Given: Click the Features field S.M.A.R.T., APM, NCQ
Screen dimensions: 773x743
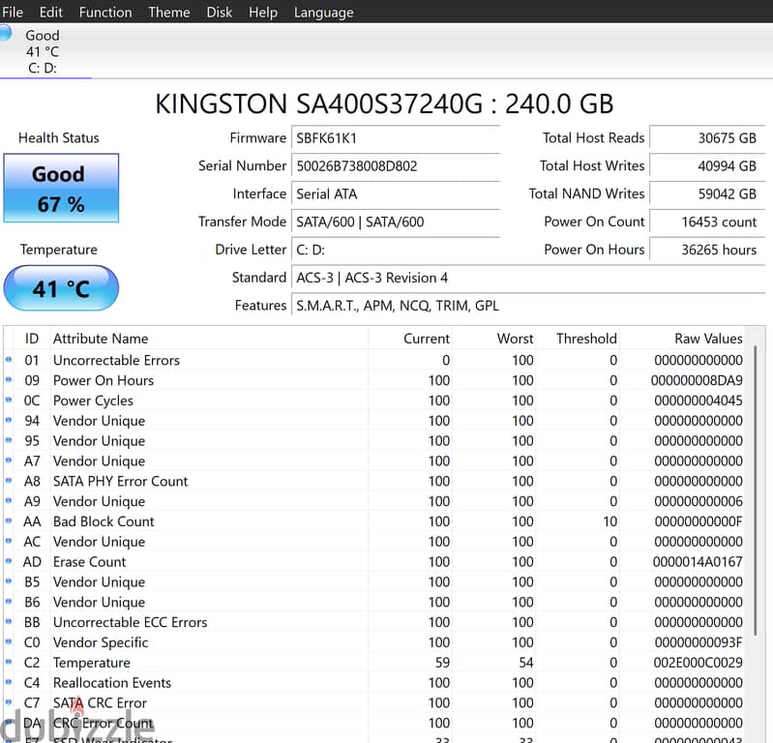Looking at the screenshot, I should [x=528, y=306].
